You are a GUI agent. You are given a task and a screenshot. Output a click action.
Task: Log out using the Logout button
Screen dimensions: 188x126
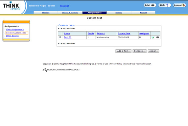pos(179,5)
